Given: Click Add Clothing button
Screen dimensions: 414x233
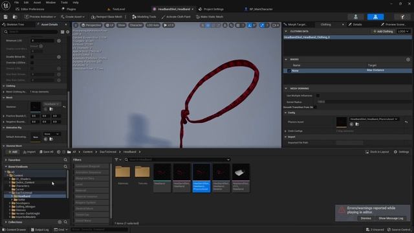Looking at the screenshot, I should (383, 31).
